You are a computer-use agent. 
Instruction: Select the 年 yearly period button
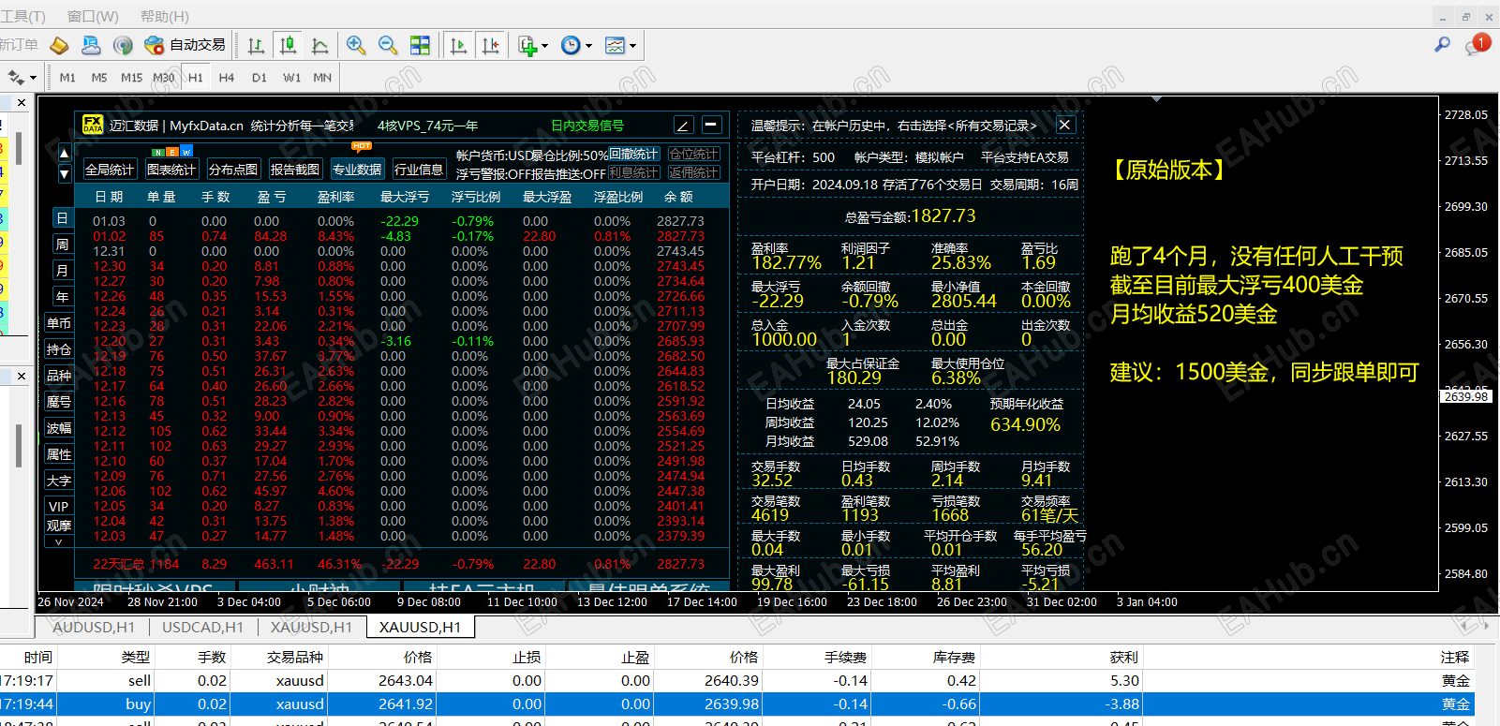tap(62, 297)
